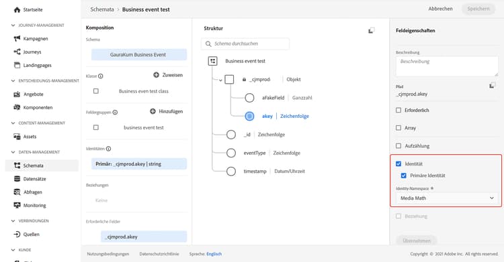Click plus icon next to Zuweisen

156,75
